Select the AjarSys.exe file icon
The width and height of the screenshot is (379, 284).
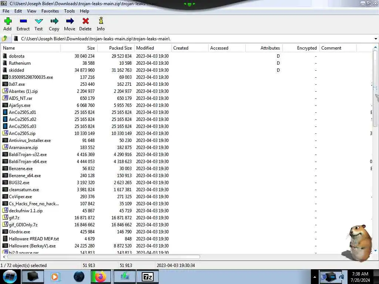click(5, 105)
